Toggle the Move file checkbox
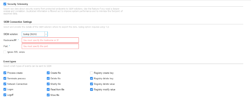Image resolution: width=251 pixels, height=100 pixels. [x=48, y=95]
